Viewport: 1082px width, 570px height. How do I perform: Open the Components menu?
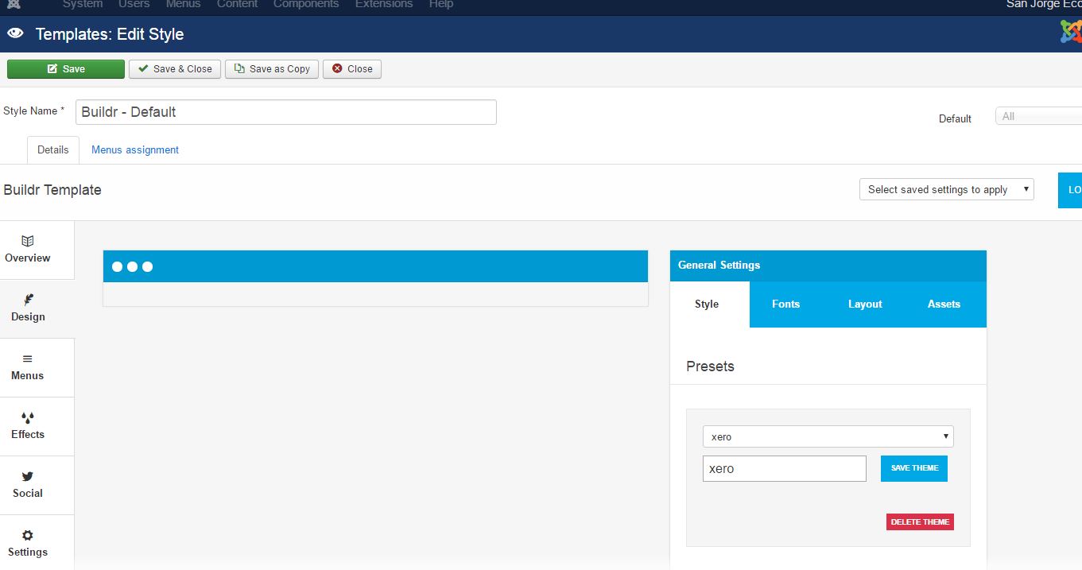[306, 4]
